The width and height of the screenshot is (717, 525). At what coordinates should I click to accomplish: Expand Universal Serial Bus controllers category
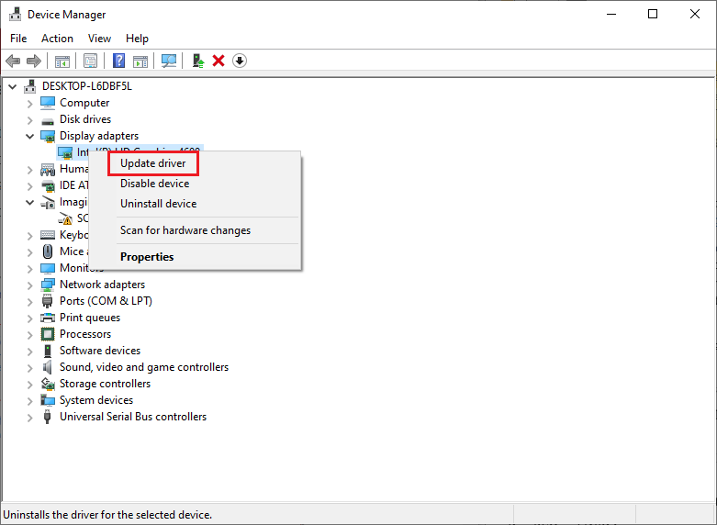tap(30, 417)
